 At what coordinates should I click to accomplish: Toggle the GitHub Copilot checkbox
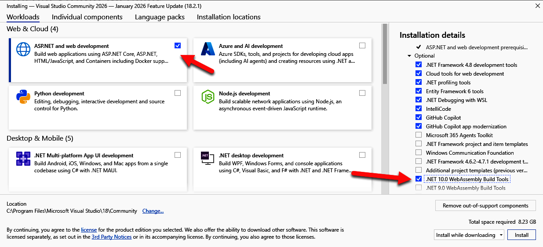click(419, 117)
